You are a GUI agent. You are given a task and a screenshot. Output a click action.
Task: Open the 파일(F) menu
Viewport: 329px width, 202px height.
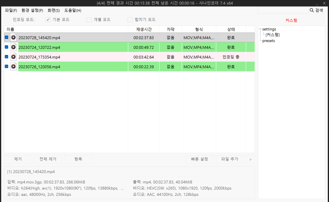point(11,10)
